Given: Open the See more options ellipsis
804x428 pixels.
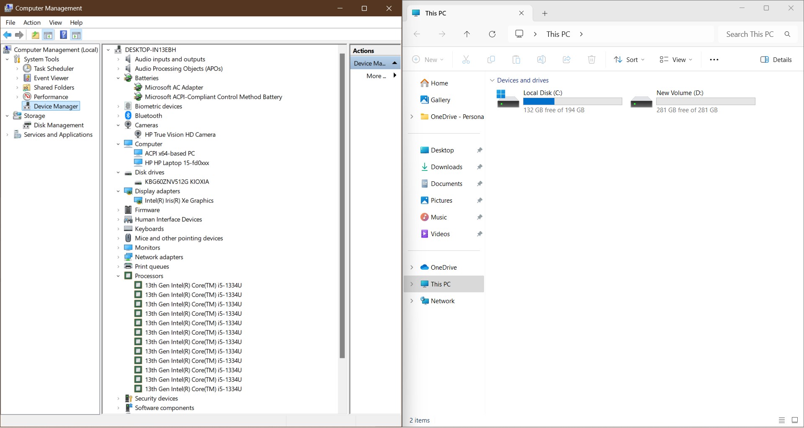Looking at the screenshot, I should point(714,60).
